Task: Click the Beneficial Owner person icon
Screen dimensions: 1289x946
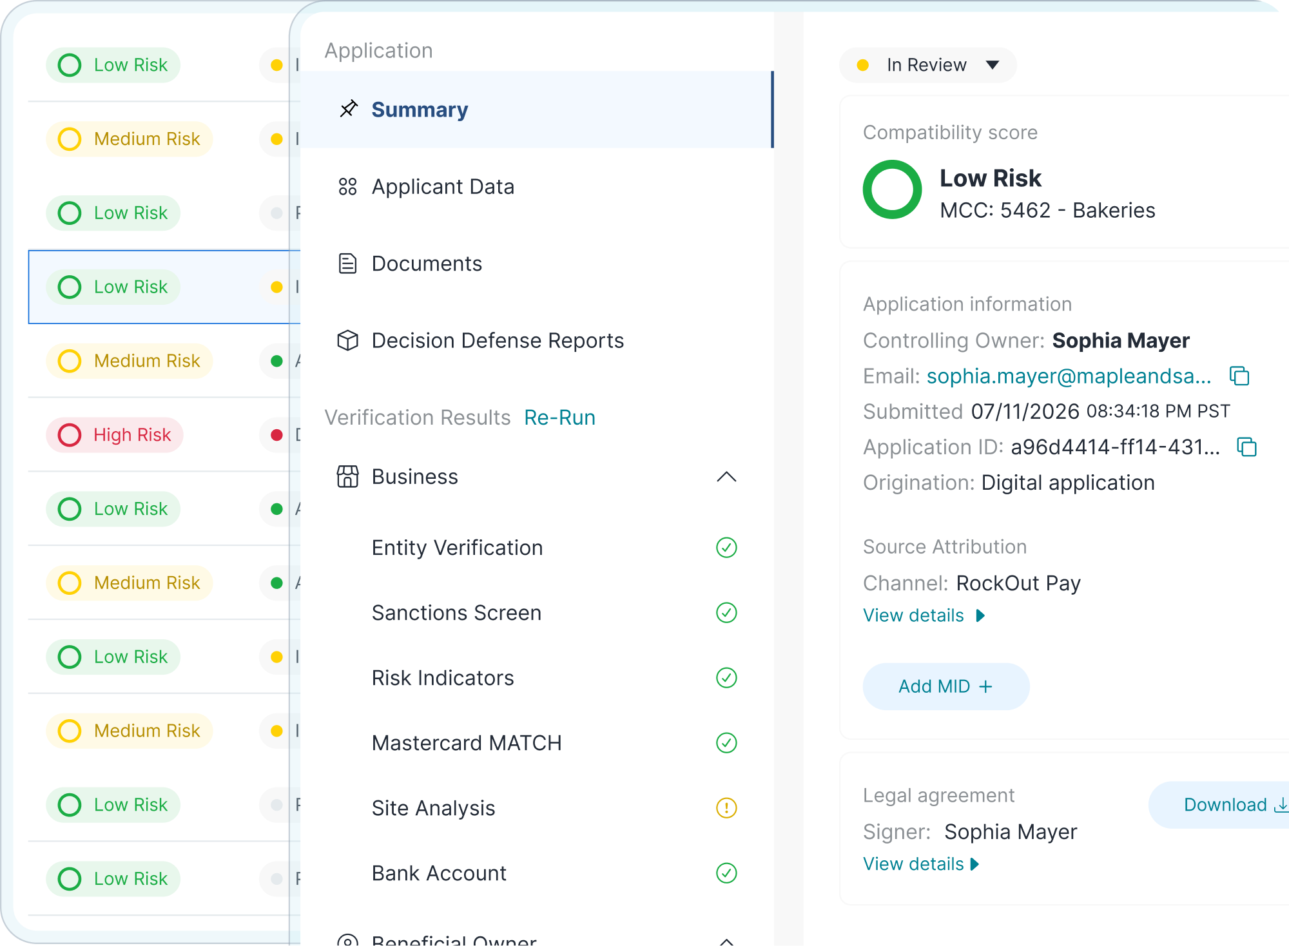Action: point(347,941)
